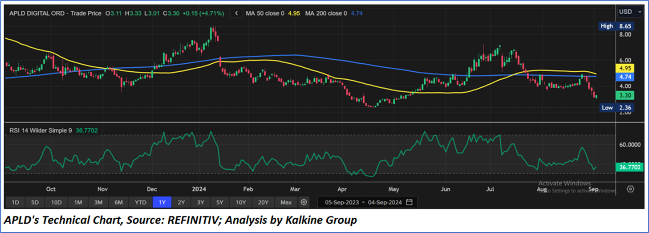Select the YTD range button
The width and height of the screenshot is (649, 233).
point(140,202)
